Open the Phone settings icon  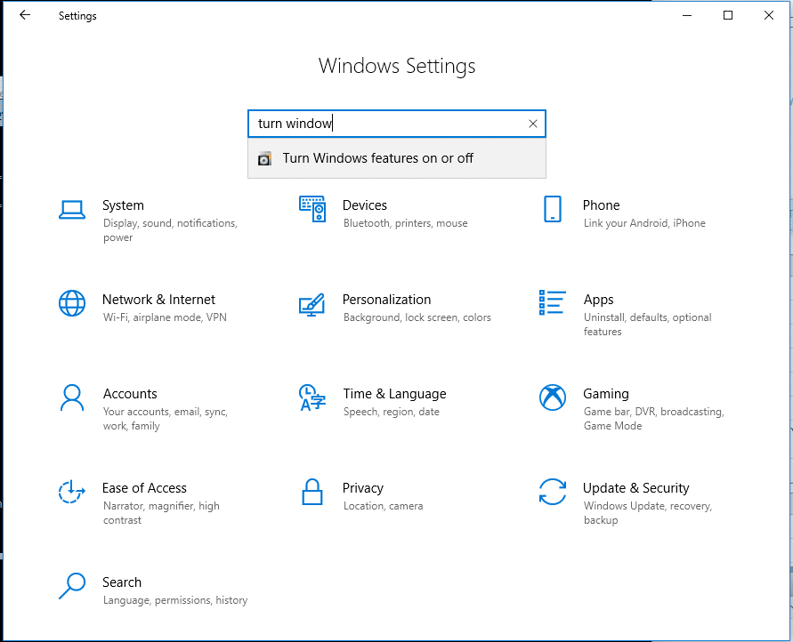[x=553, y=209]
